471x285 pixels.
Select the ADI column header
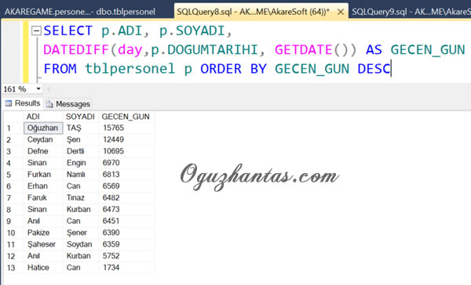43,117
